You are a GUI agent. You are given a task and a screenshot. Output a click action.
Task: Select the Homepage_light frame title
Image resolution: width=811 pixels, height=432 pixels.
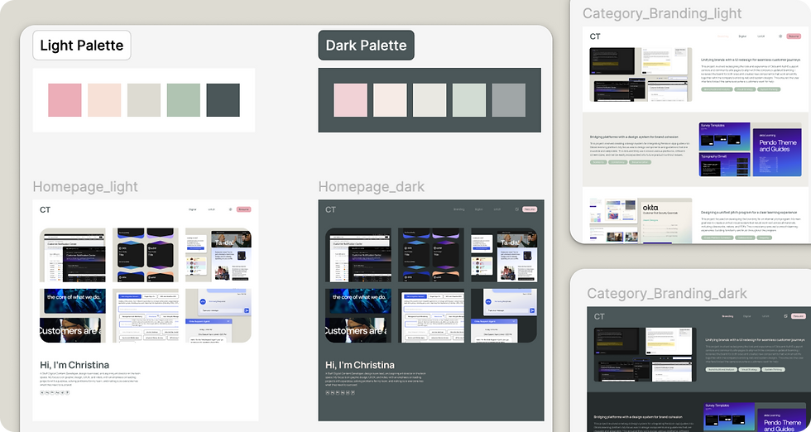click(x=85, y=186)
